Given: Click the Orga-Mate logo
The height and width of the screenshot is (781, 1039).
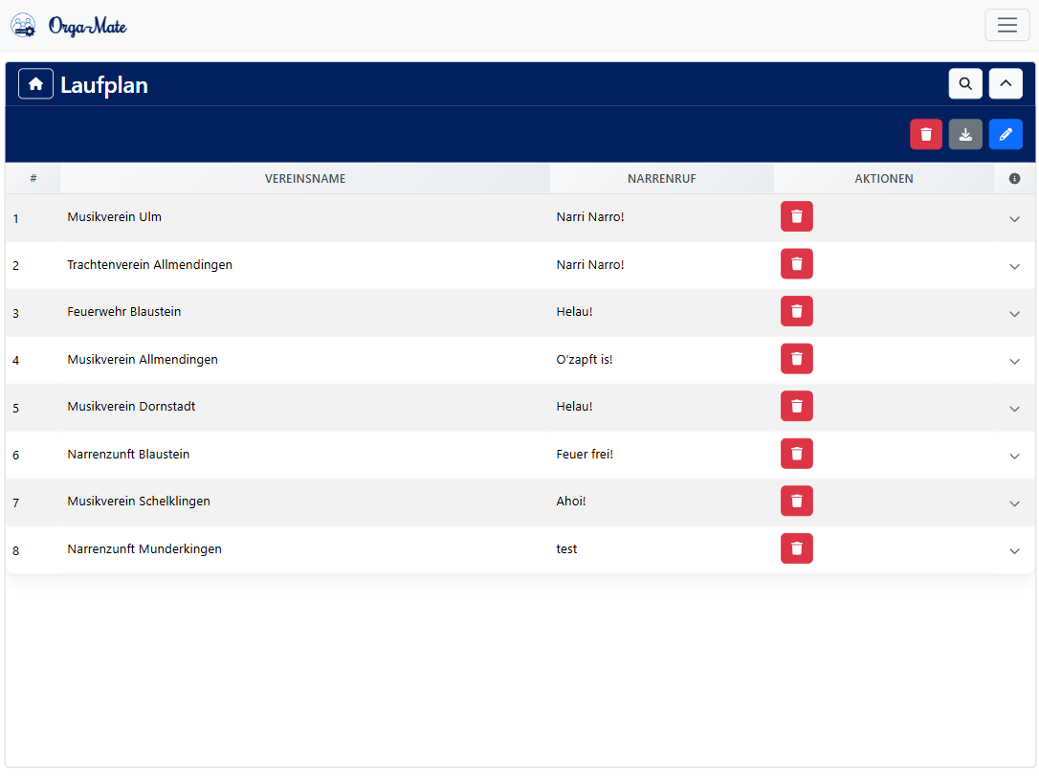Looking at the screenshot, I should pyautogui.click(x=69, y=26).
